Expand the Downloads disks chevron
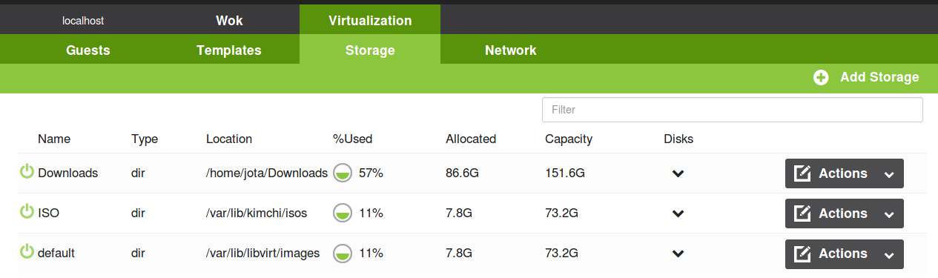The image size is (938, 278). pyautogui.click(x=678, y=173)
